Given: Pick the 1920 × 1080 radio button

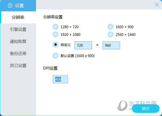Looking at the screenshot, I should [x=55, y=34].
